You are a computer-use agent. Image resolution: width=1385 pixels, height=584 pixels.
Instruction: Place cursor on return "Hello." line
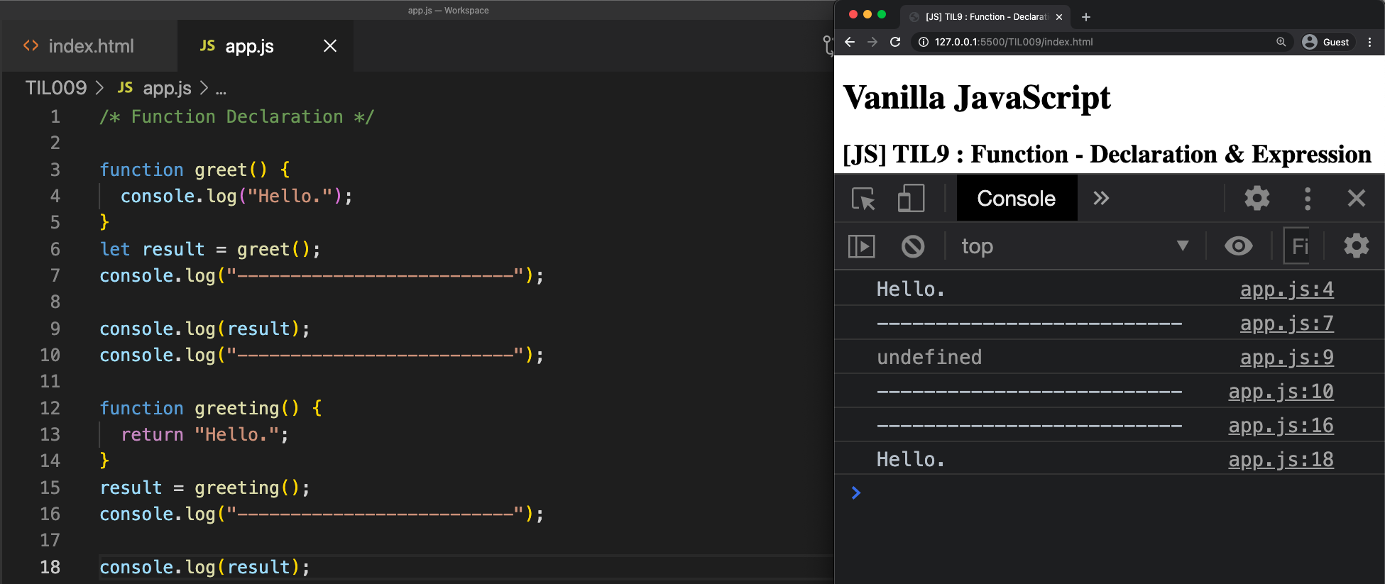[x=204, y=434]
